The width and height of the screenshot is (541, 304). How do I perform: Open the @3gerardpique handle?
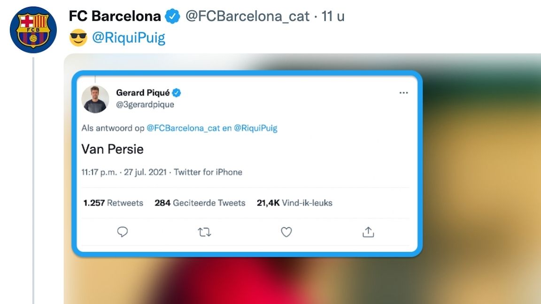pyautogui.click(x=145, y=105)
